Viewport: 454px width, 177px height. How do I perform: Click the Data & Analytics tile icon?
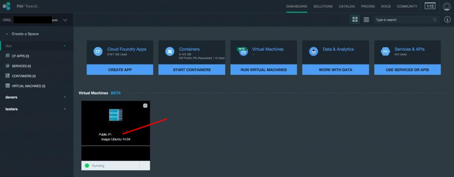click(313, 52)
